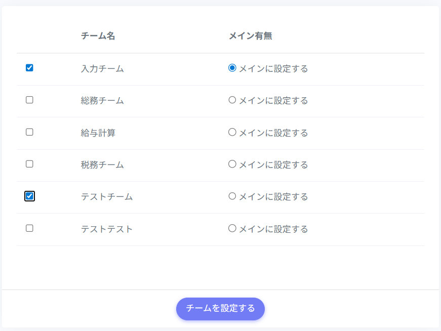This screenshot has height=331, width=441.
Task: Enable the 税務チーム checkbox
Action: coord(29,164)
